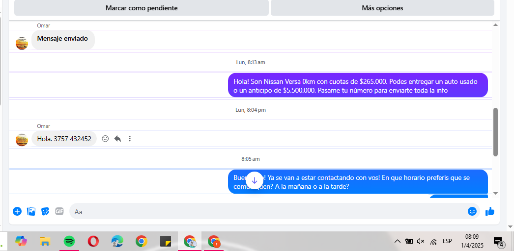The image size is (514, 251).
Task: Select the Mensaje enviado message bubble
Action: click(62, 40)
